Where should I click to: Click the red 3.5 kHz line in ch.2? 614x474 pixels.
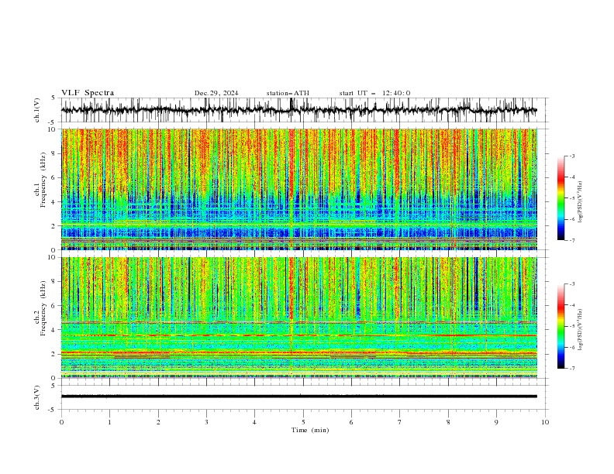coord(298,335)
